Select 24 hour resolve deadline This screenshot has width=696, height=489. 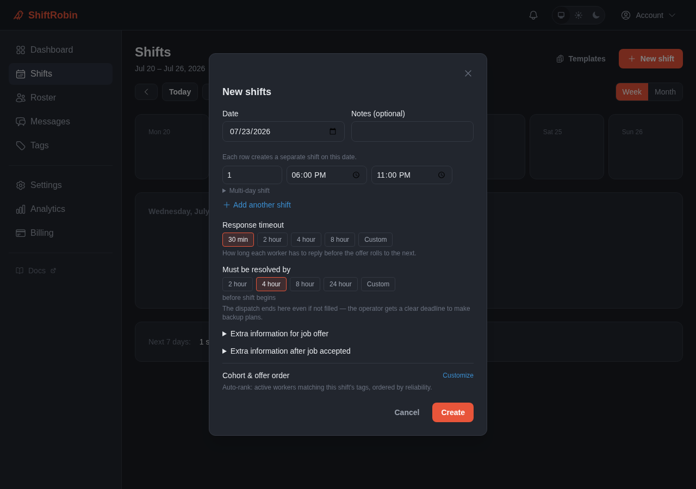[x=340, y=284]
